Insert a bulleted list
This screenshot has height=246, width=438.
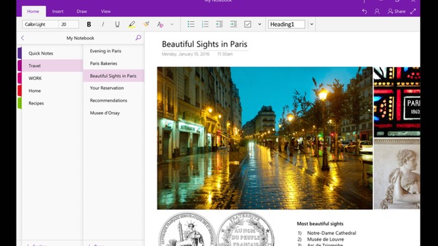coord(191,25)
